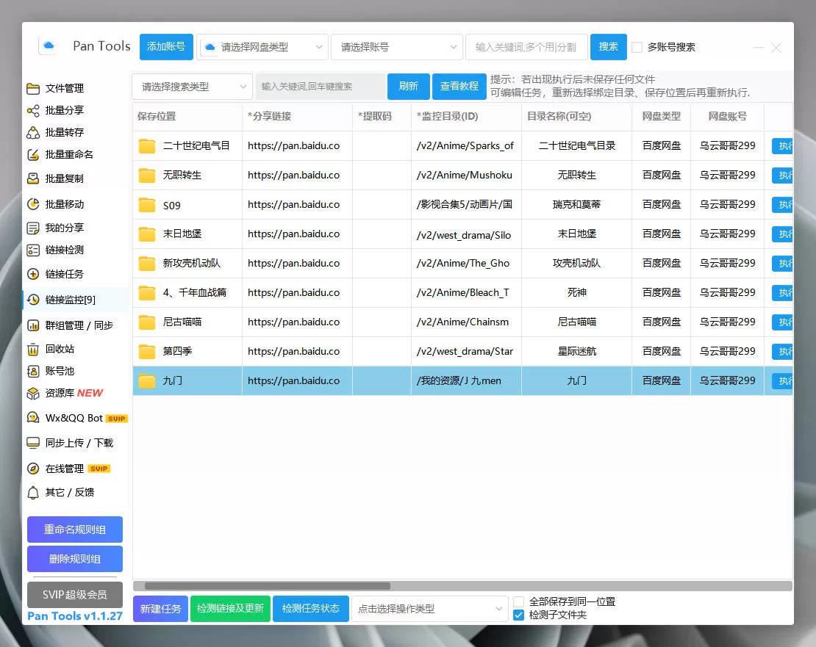This screenshot has width=816, height=647.
Task: Click the 在线管理 compass icon
Action: click(x=33, y=469)
